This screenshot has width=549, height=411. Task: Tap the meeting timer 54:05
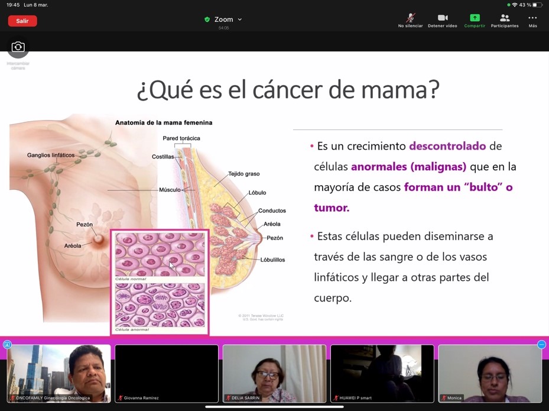224,28
